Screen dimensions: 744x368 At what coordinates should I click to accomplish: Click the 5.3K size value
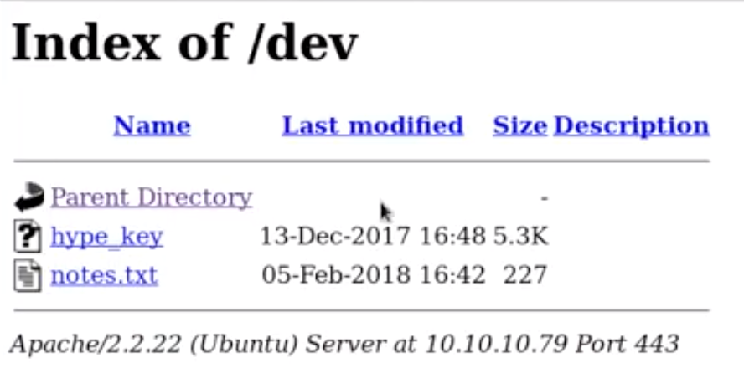(x=520, y=236)
